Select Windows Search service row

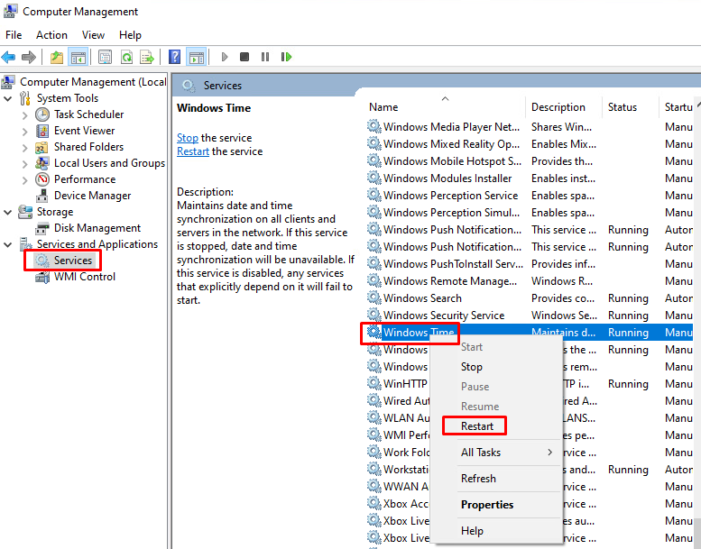530,298
